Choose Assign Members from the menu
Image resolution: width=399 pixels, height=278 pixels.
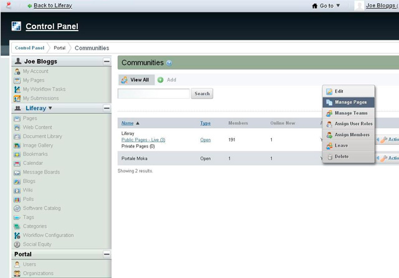point(349,135)
